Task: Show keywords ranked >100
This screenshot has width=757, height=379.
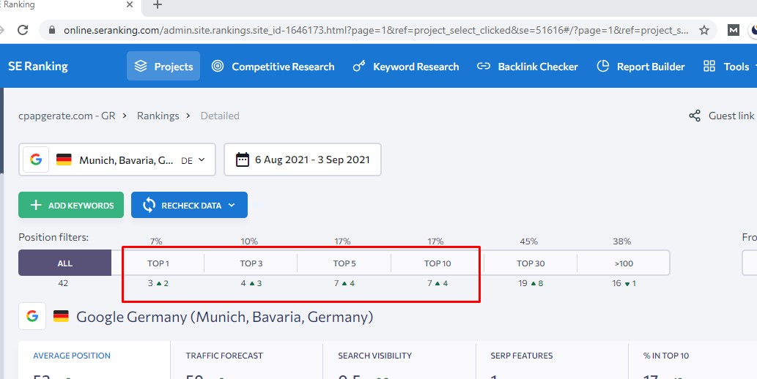Action: click(x=624, y=263)
